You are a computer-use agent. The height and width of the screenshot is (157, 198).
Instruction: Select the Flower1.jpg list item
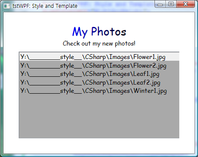pos(99,57)
